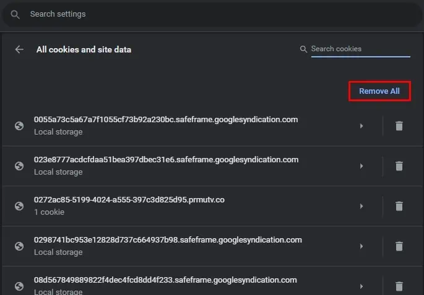Go back using the left arrow icon
Screen dimensions: 424x295
(x=19, y=49)
